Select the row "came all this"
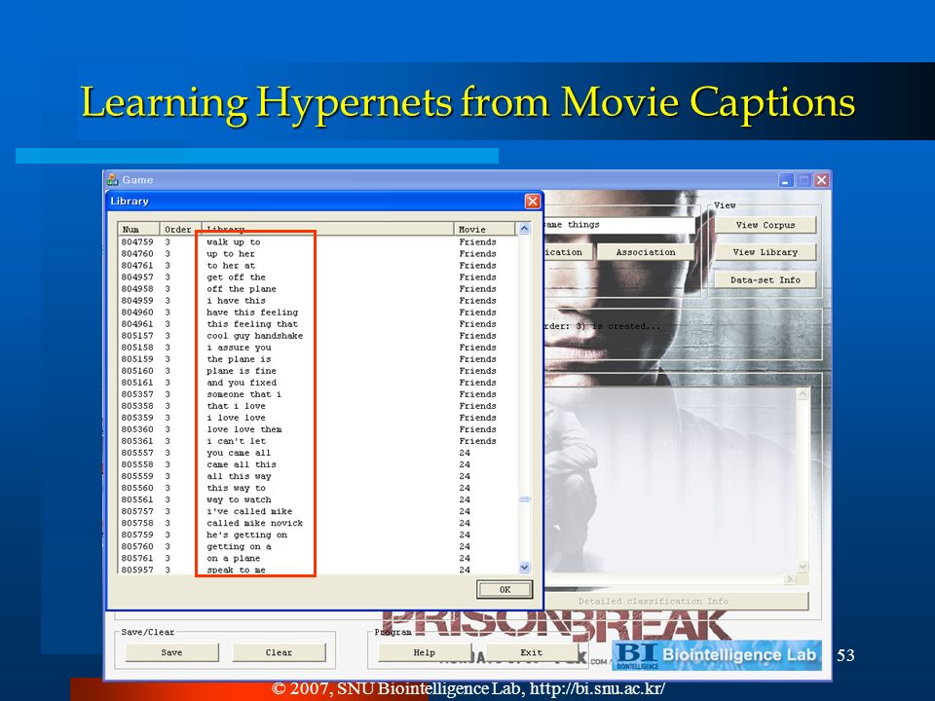The width and height of the screenshot is (935, 701). [x=318, y=465]
